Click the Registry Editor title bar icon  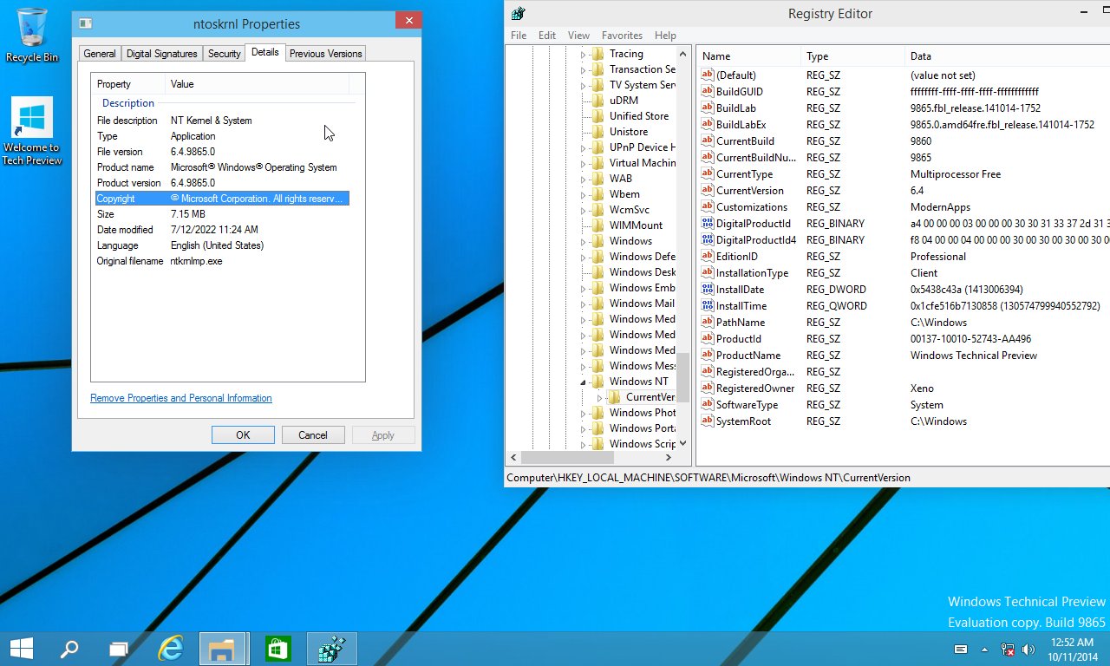click(x=518, y=13)
